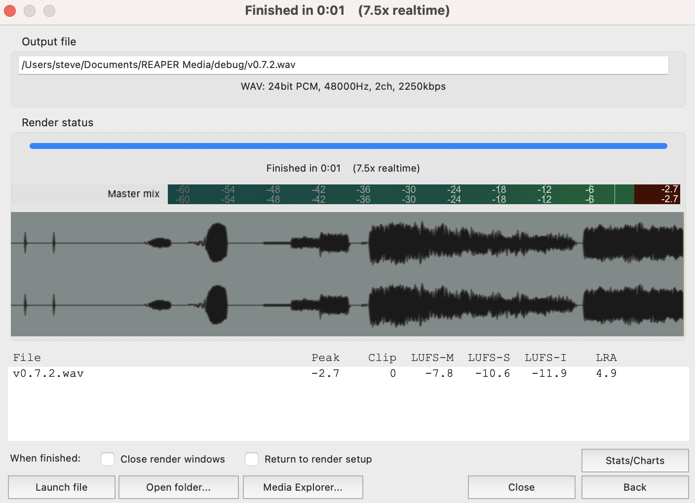The height and width of the screenshot is (503, 695).
Task: Select the output file path field
Action: click(x=344, y=65)
